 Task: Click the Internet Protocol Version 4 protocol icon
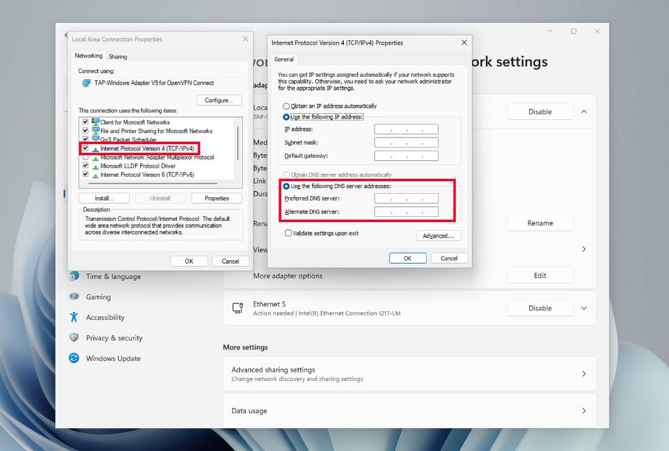point(95,148)
